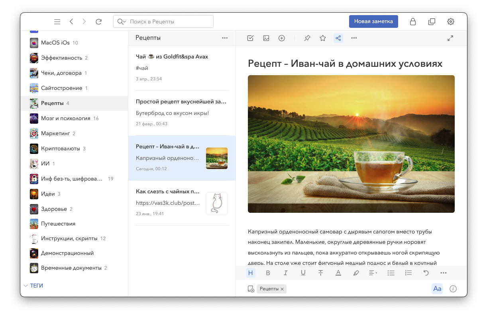This screenshot has height=315, width=489.
Task: Open the Рецепты list more options menu
Action: [x=225, y=38]
